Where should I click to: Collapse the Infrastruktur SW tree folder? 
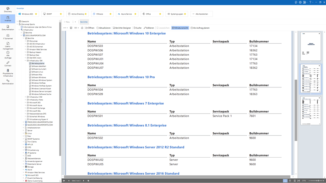click(26, 61)
